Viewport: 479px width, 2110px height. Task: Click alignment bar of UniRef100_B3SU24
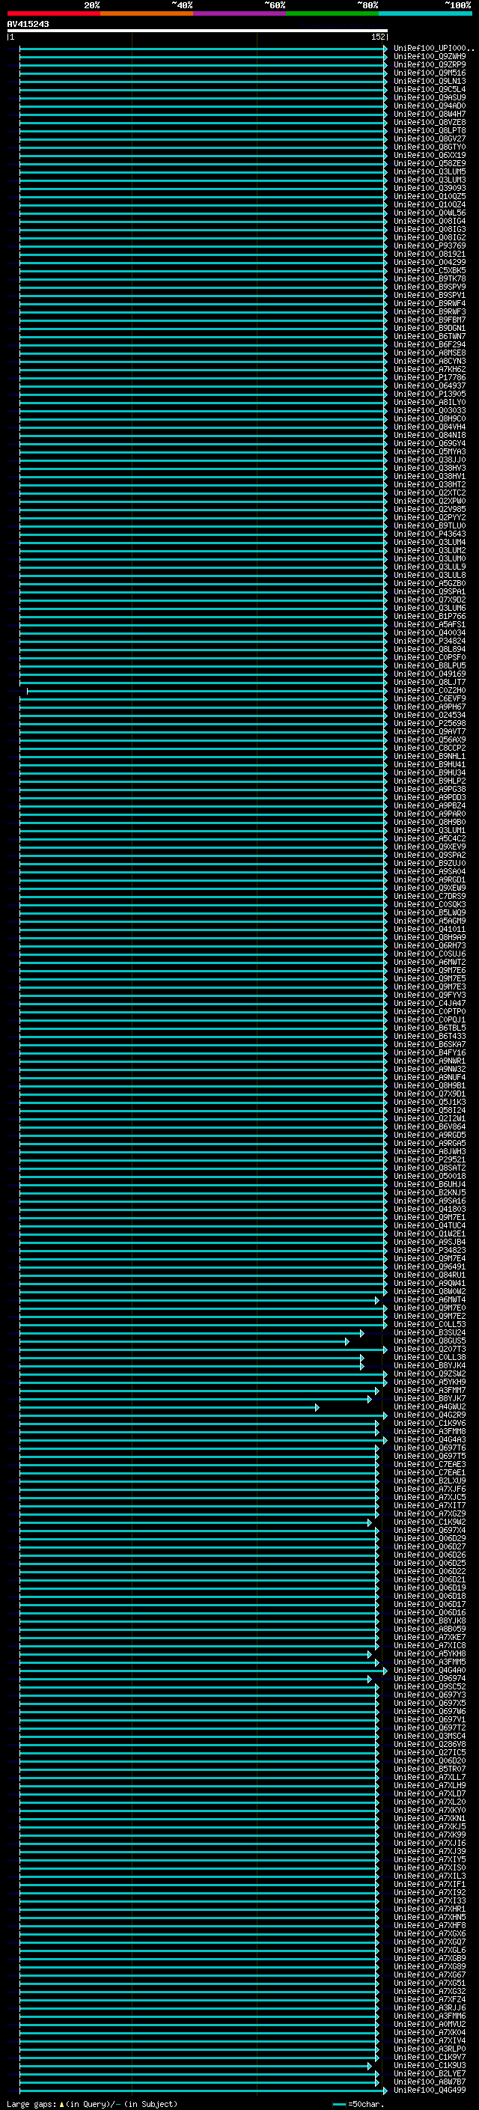(x=192, y=1332)
